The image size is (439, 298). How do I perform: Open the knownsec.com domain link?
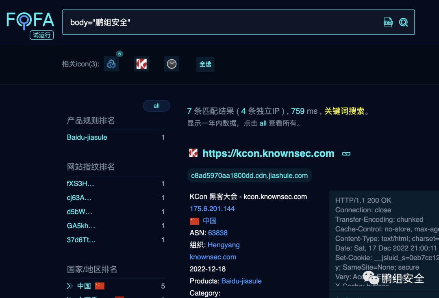click(213, 257)
